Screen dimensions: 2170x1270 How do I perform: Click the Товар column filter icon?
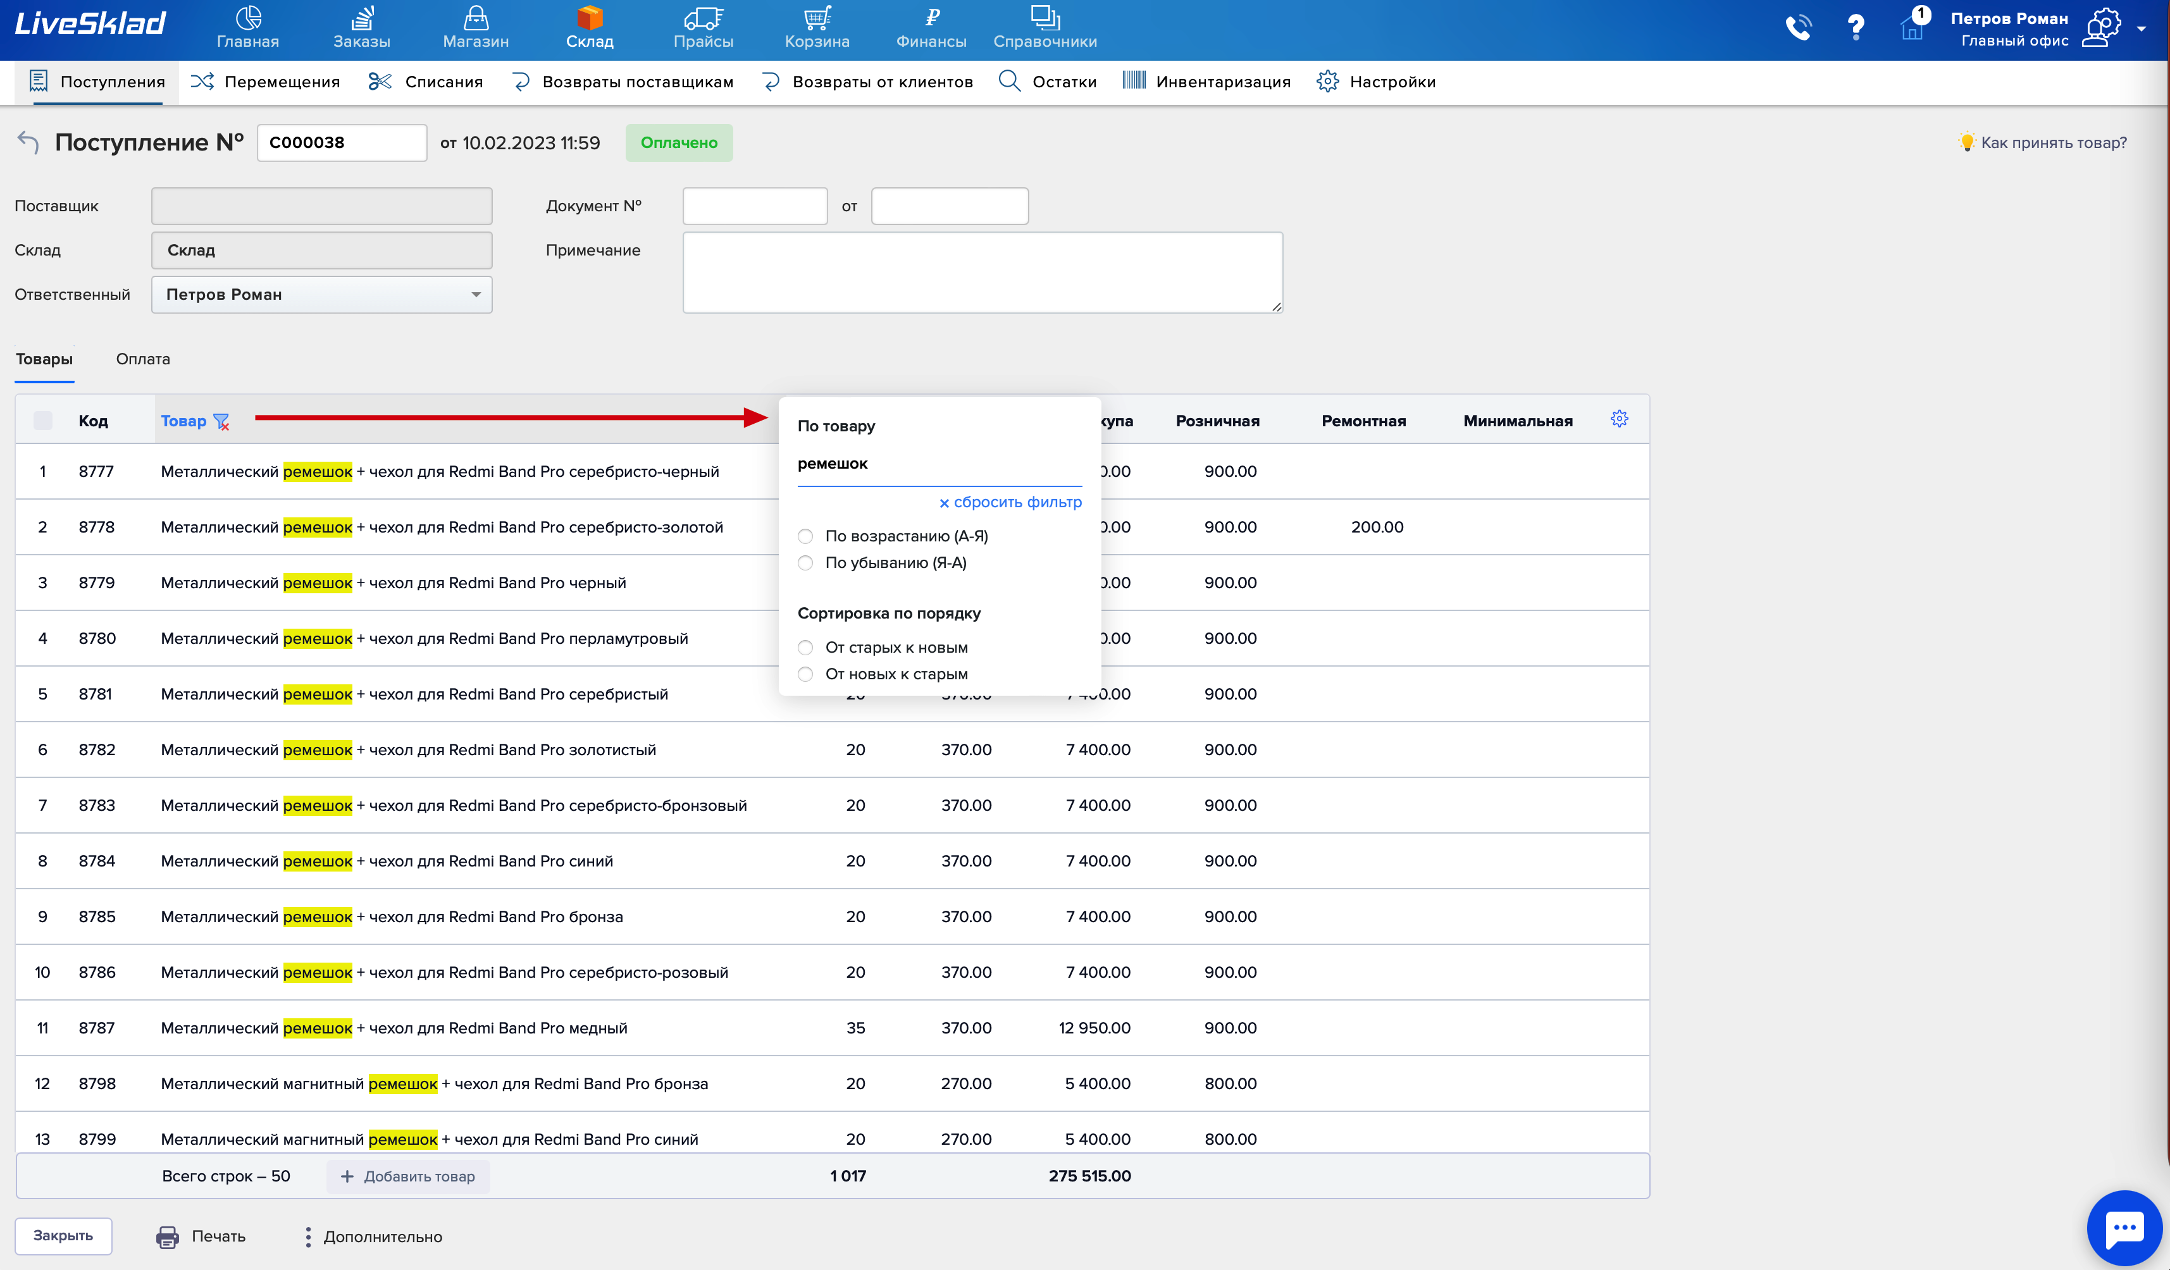(221, 421)
